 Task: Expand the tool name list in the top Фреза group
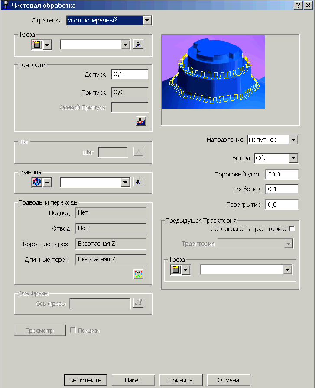pos(126,45)
